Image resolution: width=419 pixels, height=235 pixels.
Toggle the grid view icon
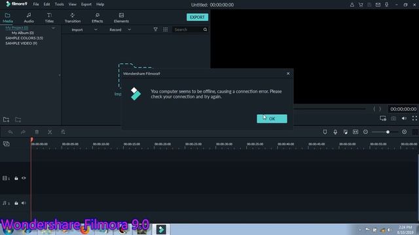(x=166, y=29)
